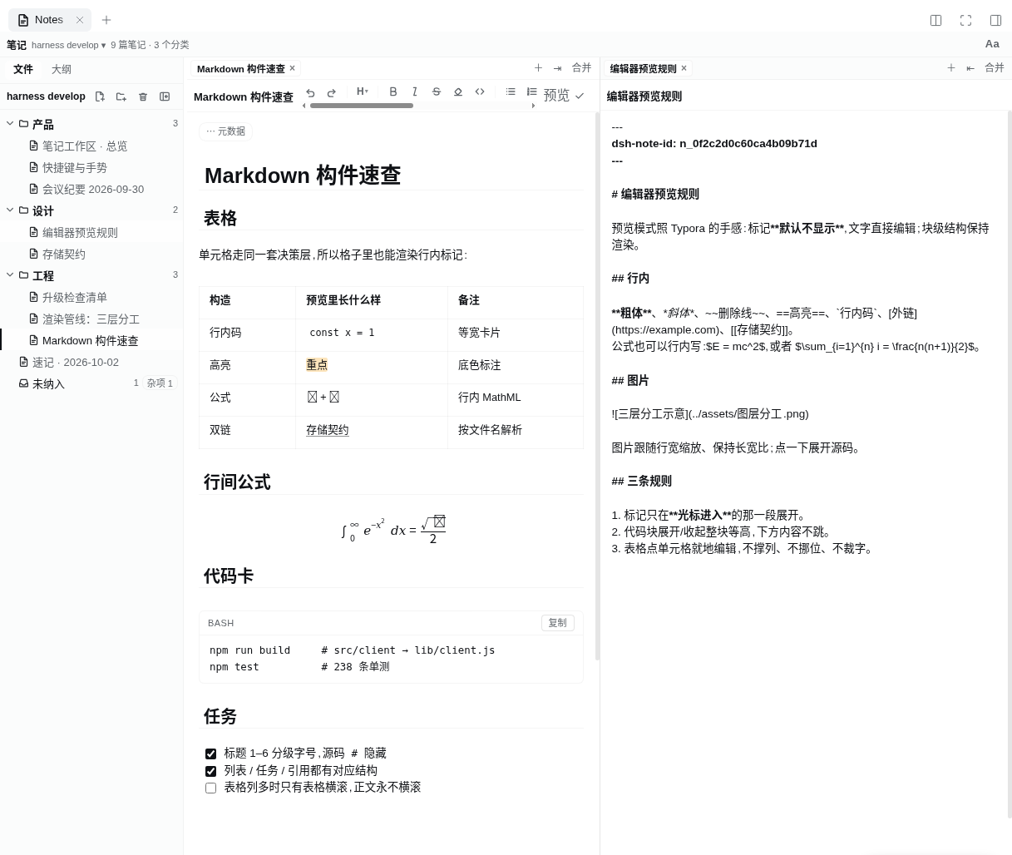Open note 会议纪要 2026-09-30
Image resolution: width=1012 pixels, height=855 pixels.
tap(93, 189)
